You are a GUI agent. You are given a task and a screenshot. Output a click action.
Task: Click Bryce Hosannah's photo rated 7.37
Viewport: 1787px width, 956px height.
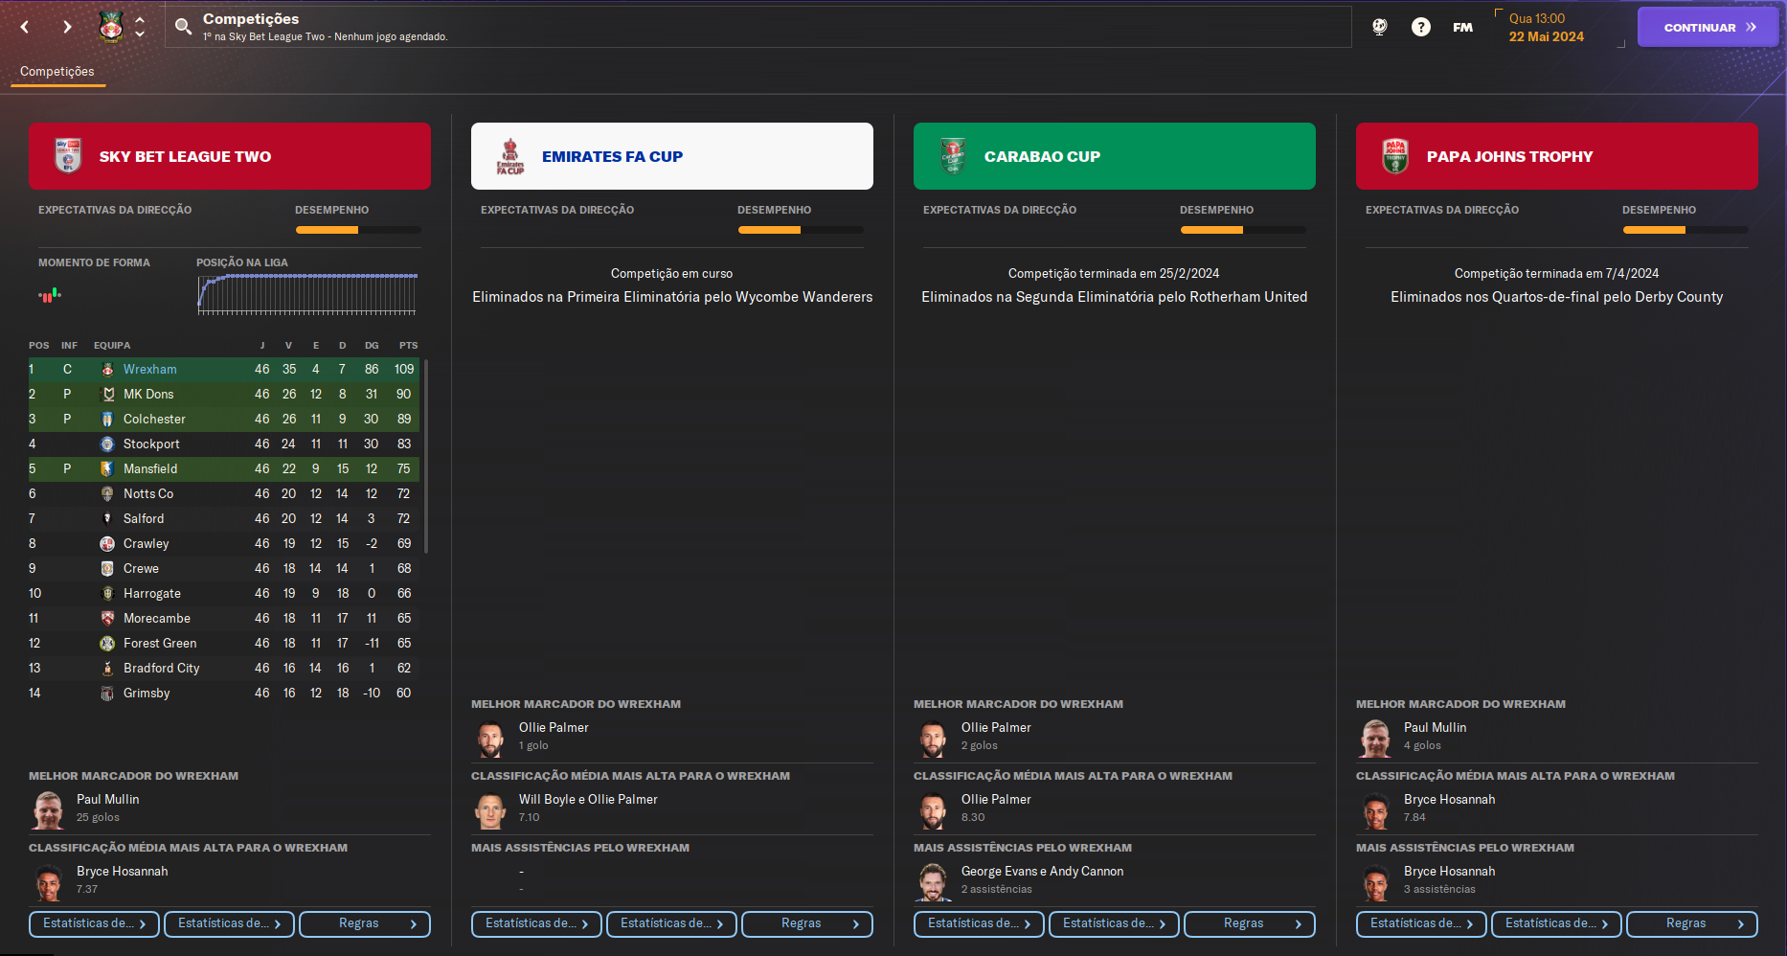(x=48, y=882)
